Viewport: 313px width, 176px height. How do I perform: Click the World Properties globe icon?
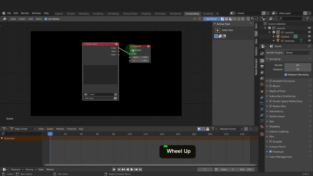pos(262,84)
